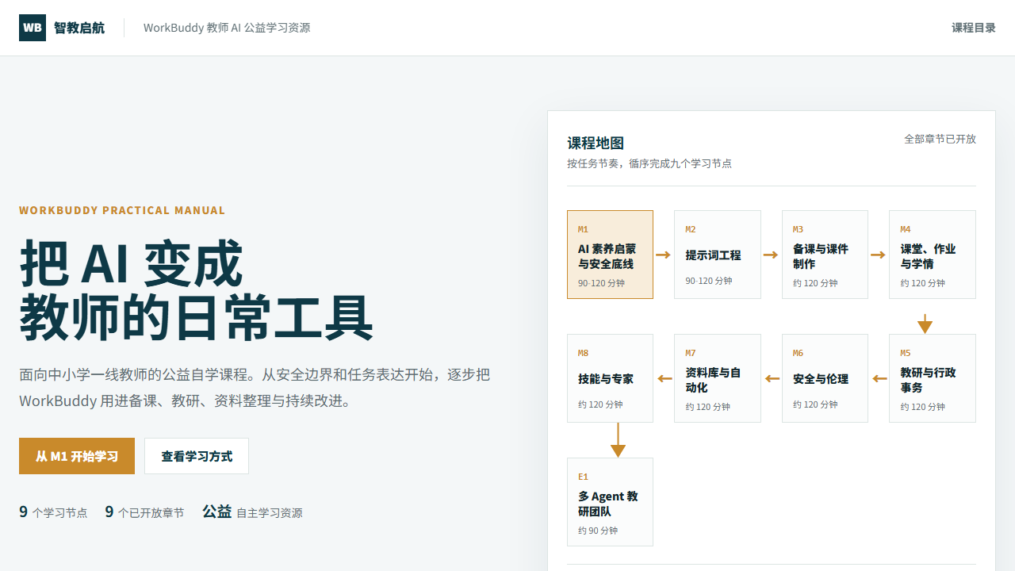Open the M7 资料库与自动化 card

(718, 378)
